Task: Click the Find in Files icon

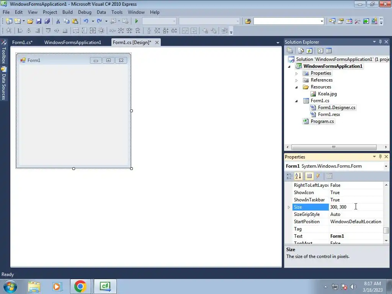Action: click(x=248, y=21)
